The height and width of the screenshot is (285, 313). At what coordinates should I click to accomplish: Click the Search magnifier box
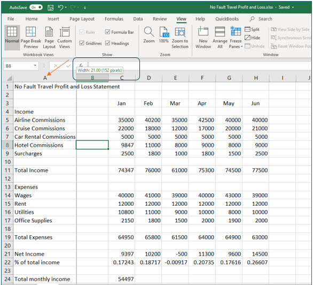261,19
